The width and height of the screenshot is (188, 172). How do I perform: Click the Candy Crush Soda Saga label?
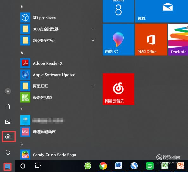54,155
